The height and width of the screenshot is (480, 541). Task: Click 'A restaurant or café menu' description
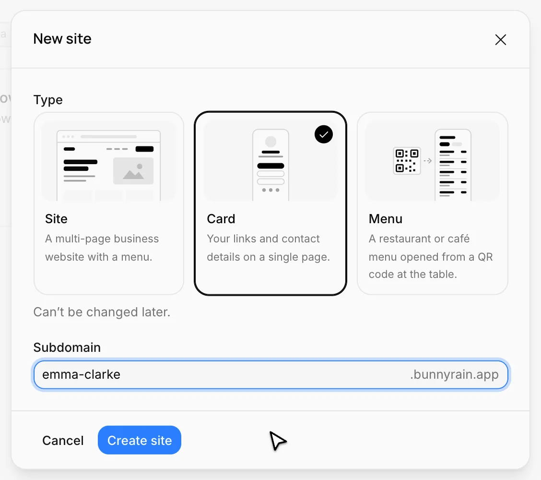pyautogui.click(x=431, y=257)
